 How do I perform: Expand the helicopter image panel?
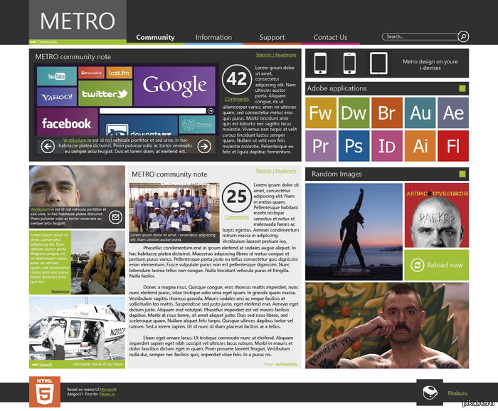click(44, 365)
